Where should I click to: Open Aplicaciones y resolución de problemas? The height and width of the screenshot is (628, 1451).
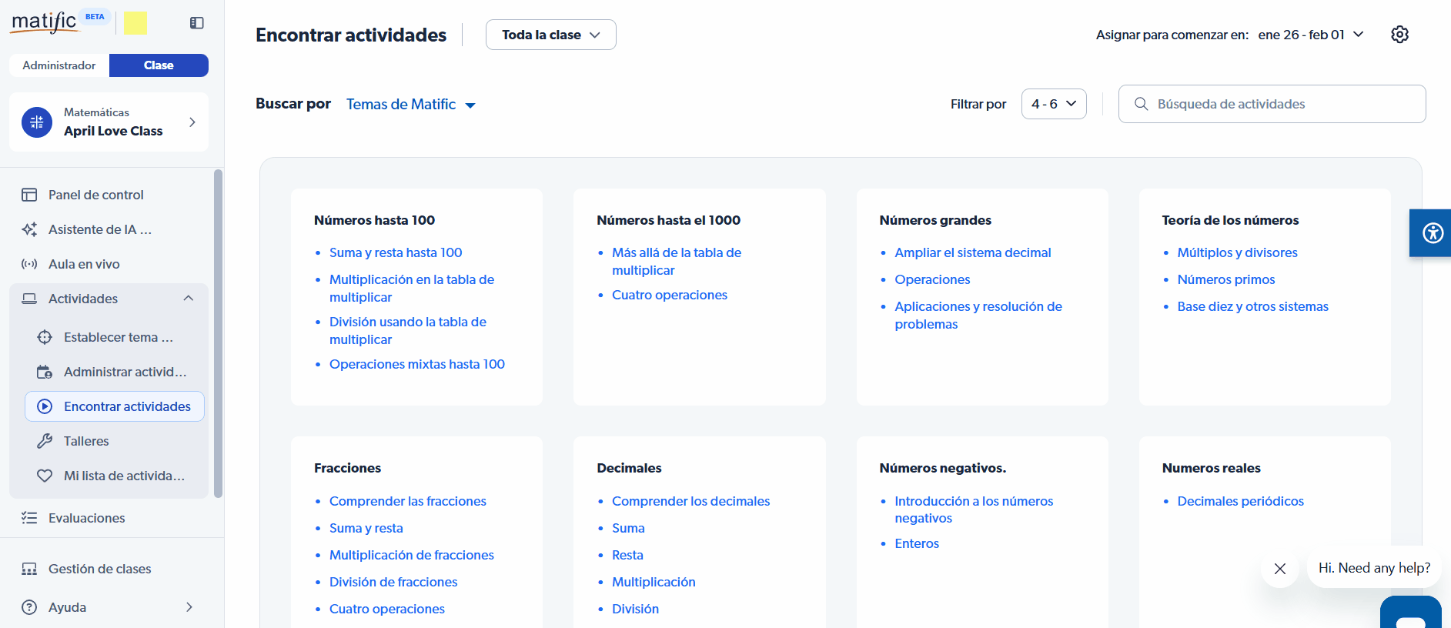[x=978, y=316]
